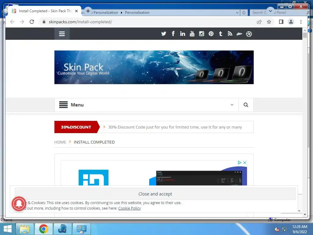
Task: Click the INSTALL COMPLETED breadcrumb text
Action: coord(94,142)
